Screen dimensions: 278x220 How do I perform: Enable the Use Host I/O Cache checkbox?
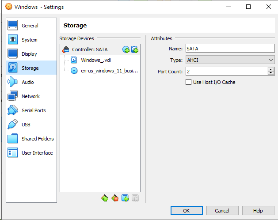(189, 82)
